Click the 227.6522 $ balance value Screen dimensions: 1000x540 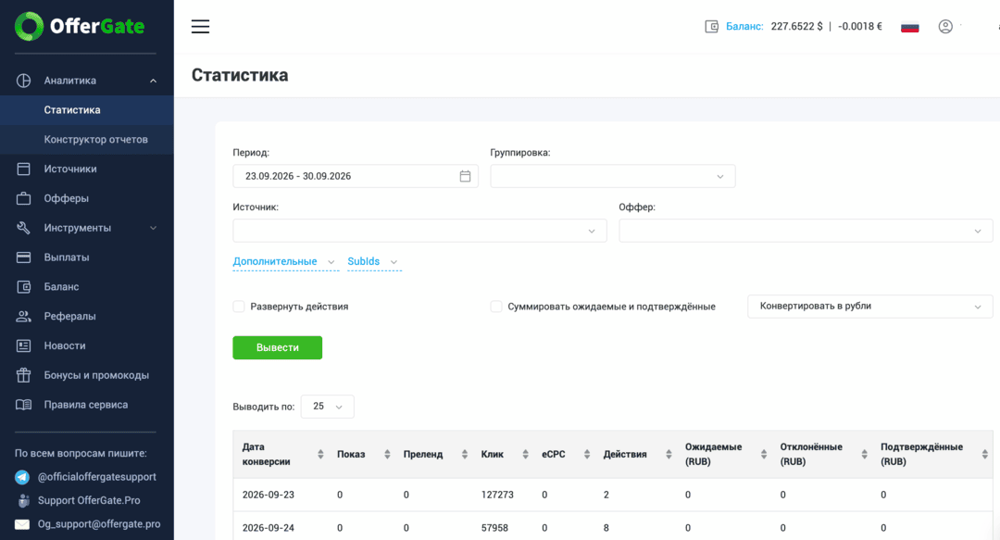point(796,26)
